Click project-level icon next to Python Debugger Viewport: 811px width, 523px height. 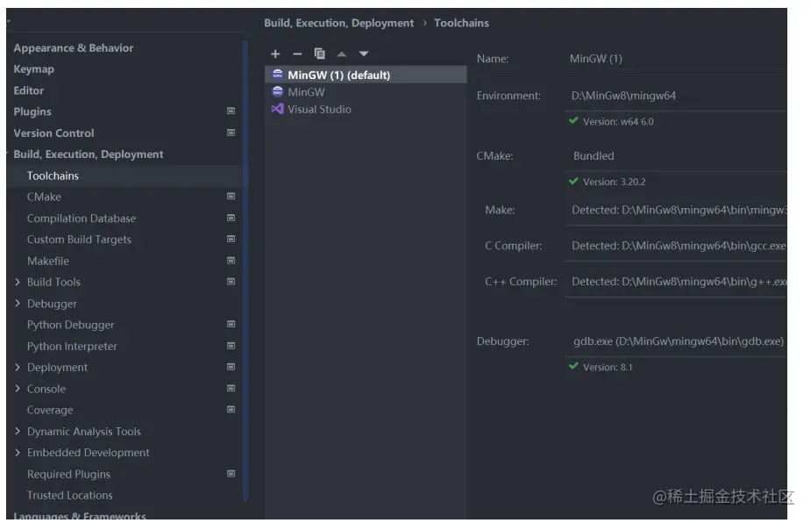coord(231,324)
